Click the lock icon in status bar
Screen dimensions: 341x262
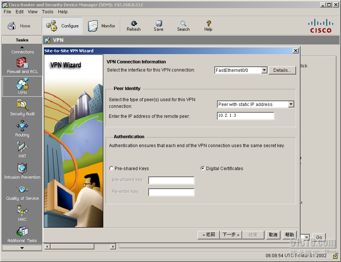click(x=335, y=256)
